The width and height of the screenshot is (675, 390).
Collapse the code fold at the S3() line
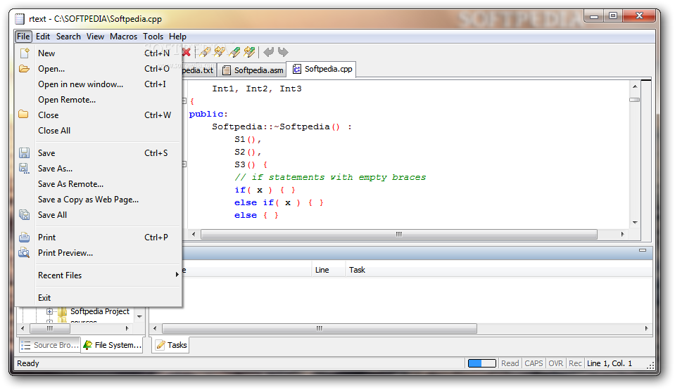coord(184,164)
